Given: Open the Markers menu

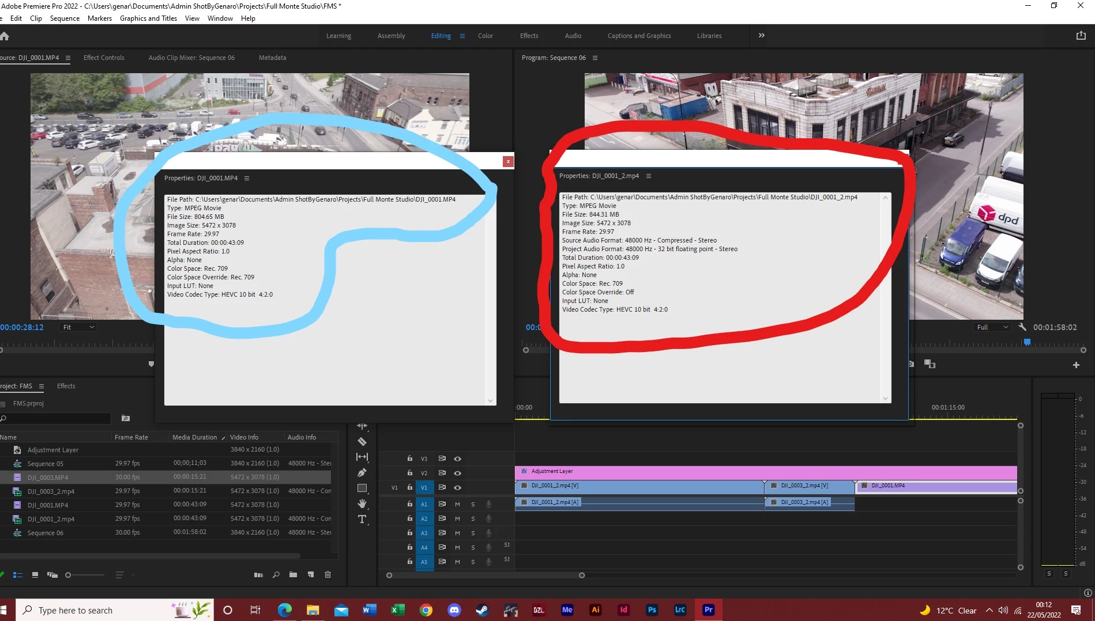Looking at the screenshot, I should pyautogui.click(x=100, y=18).
